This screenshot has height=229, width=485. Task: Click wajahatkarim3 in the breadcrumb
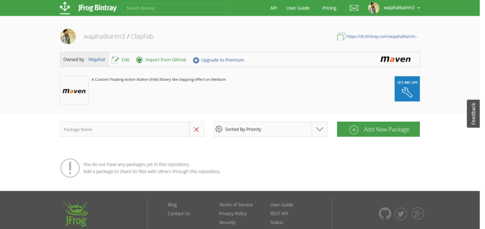coord(104,36)
